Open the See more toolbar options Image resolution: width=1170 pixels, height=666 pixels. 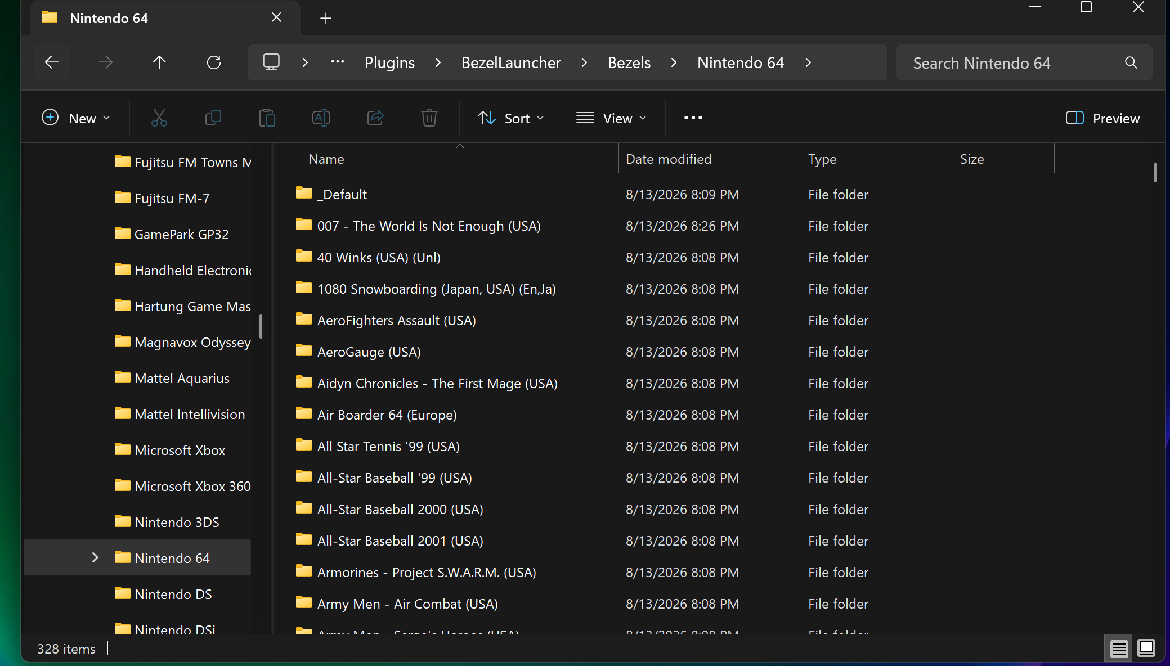pos(693,118)
